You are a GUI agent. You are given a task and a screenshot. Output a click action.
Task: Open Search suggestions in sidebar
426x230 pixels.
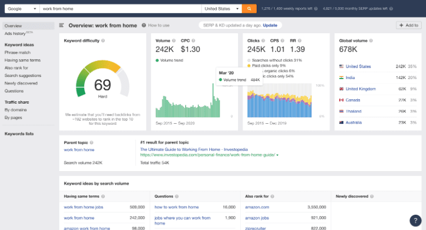click(x=23, y=75)
